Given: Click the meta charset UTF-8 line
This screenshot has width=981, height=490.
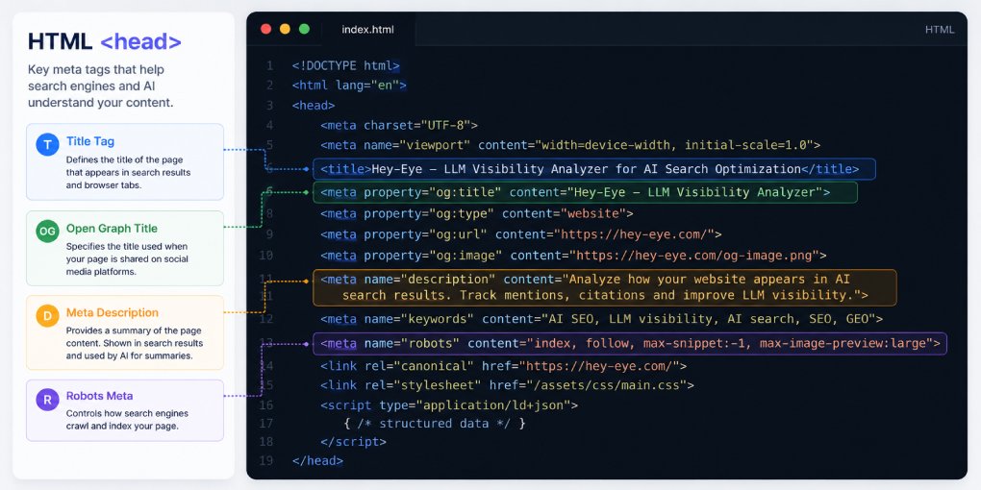Looking at the screenshot, I should 399,125.
